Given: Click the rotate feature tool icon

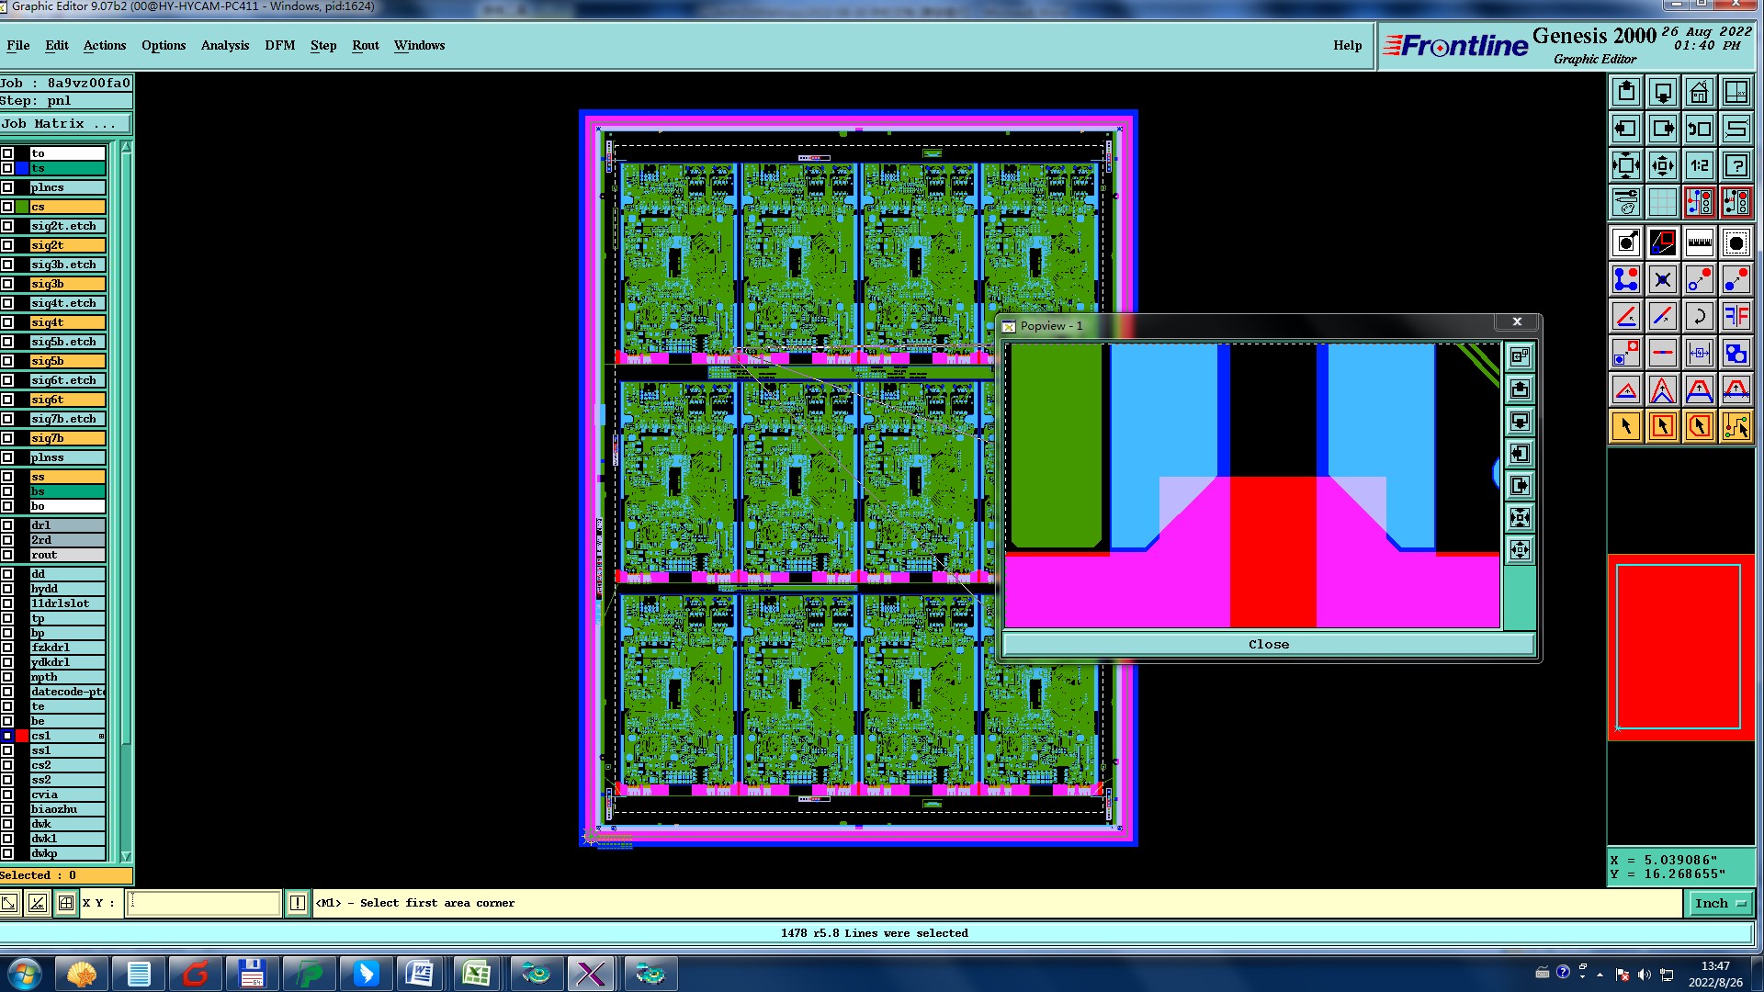Looking at the screenshot, I should click(x=1699, y=316).
